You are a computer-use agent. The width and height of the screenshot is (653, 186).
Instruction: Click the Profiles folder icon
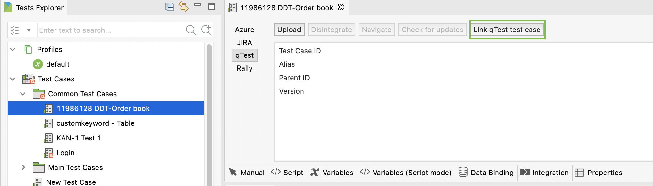pyautogui.click(x=28, y=49)
